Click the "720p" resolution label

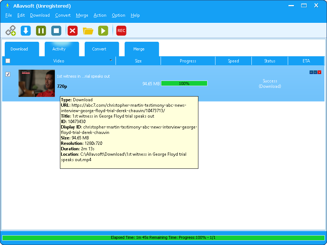[x=62, y=86]
